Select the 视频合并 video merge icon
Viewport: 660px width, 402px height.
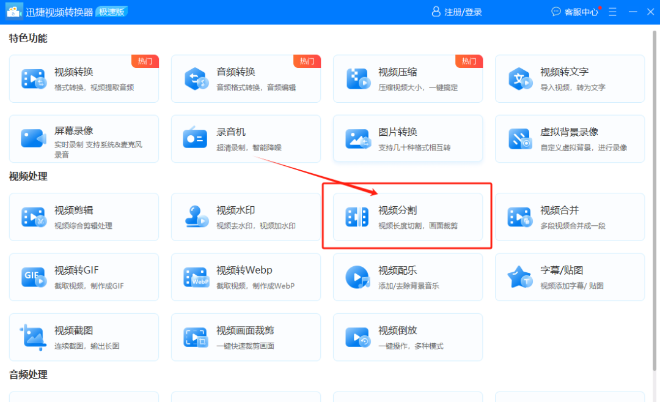(x=520, y=217)
